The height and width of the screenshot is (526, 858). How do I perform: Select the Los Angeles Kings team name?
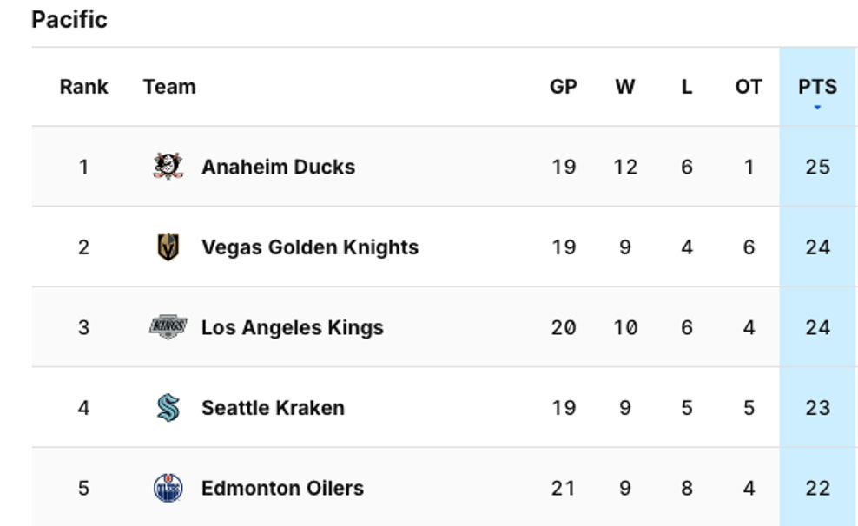click(292, 327)
